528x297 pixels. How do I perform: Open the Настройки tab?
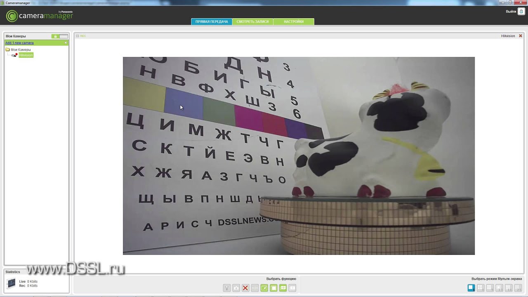294,21
